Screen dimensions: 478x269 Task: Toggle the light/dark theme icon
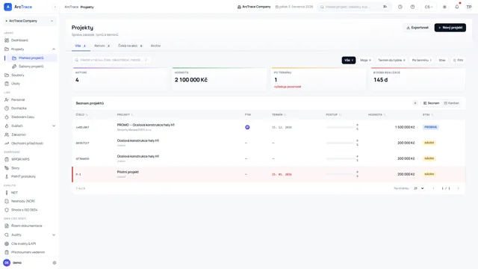point(444,7)
